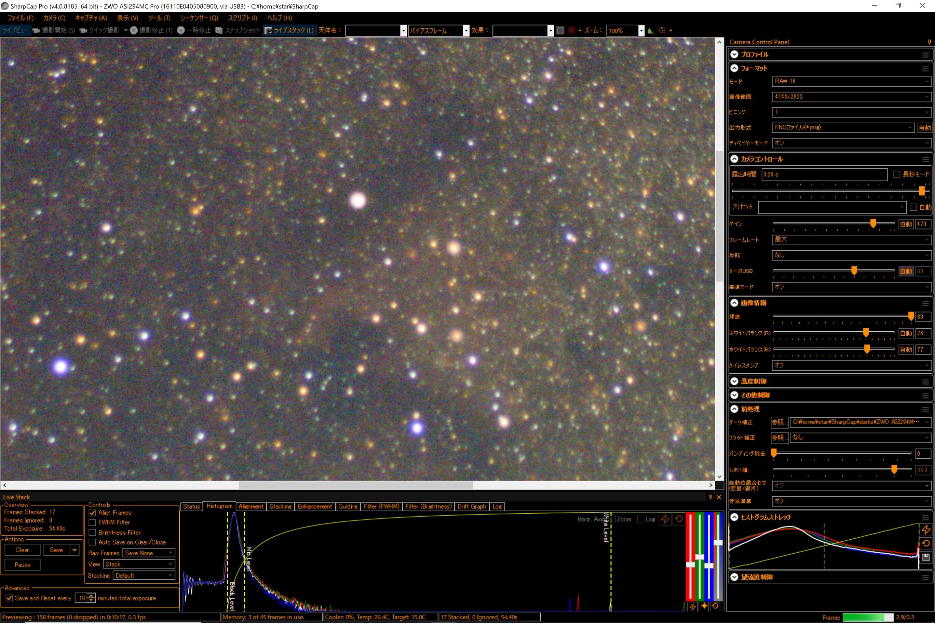Adjust the ゲイン gain slider handle
Image resolution: width=935 pixels, height=623 pixels.
(x=873, y=224)
